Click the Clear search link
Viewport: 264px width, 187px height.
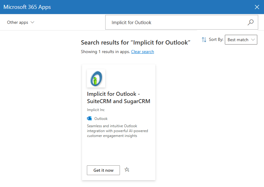tap(142, 52)
